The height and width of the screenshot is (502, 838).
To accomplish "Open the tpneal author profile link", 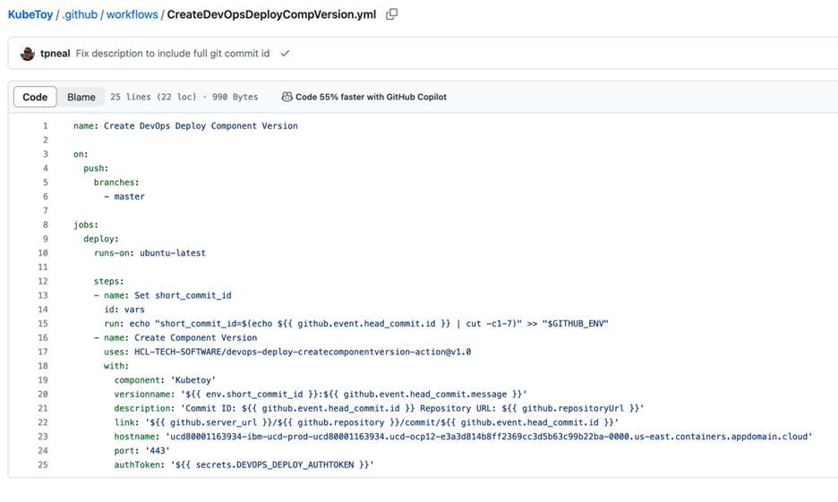I will tap(55, 54).
